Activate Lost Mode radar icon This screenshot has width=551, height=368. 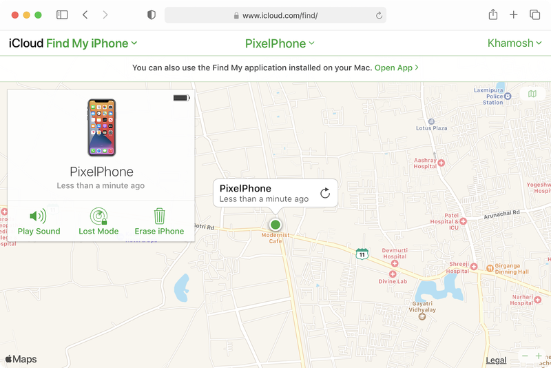coord(98,216)
